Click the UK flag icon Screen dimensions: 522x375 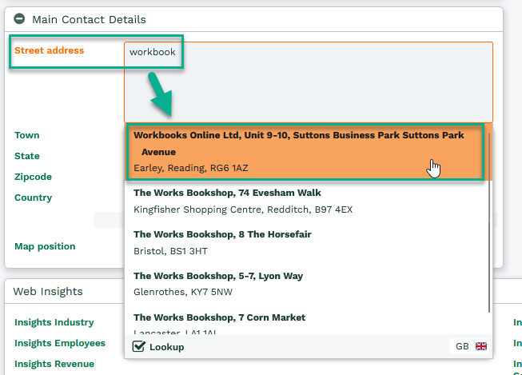pos(481,346)
